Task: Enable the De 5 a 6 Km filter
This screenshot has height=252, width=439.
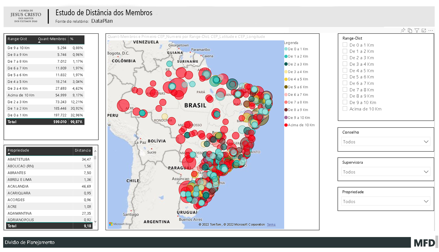Action: [345, 77]
